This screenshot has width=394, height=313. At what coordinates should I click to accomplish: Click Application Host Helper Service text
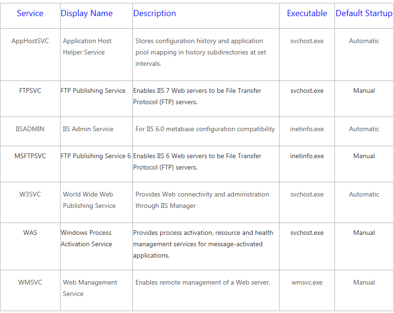pyautogui.click(x=87, y=46)
